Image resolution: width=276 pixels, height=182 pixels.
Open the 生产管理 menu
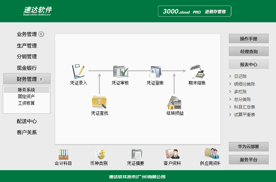pyautogui.click(x=27, y=46)
